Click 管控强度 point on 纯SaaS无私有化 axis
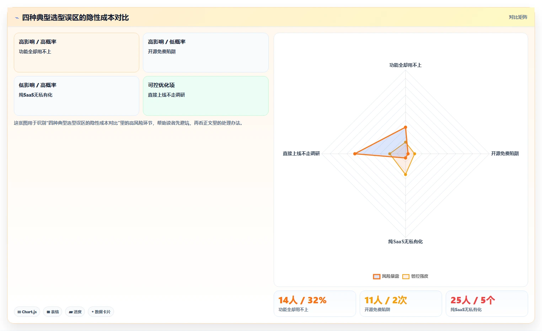This screenshot has width=542, height=331. 406,175
